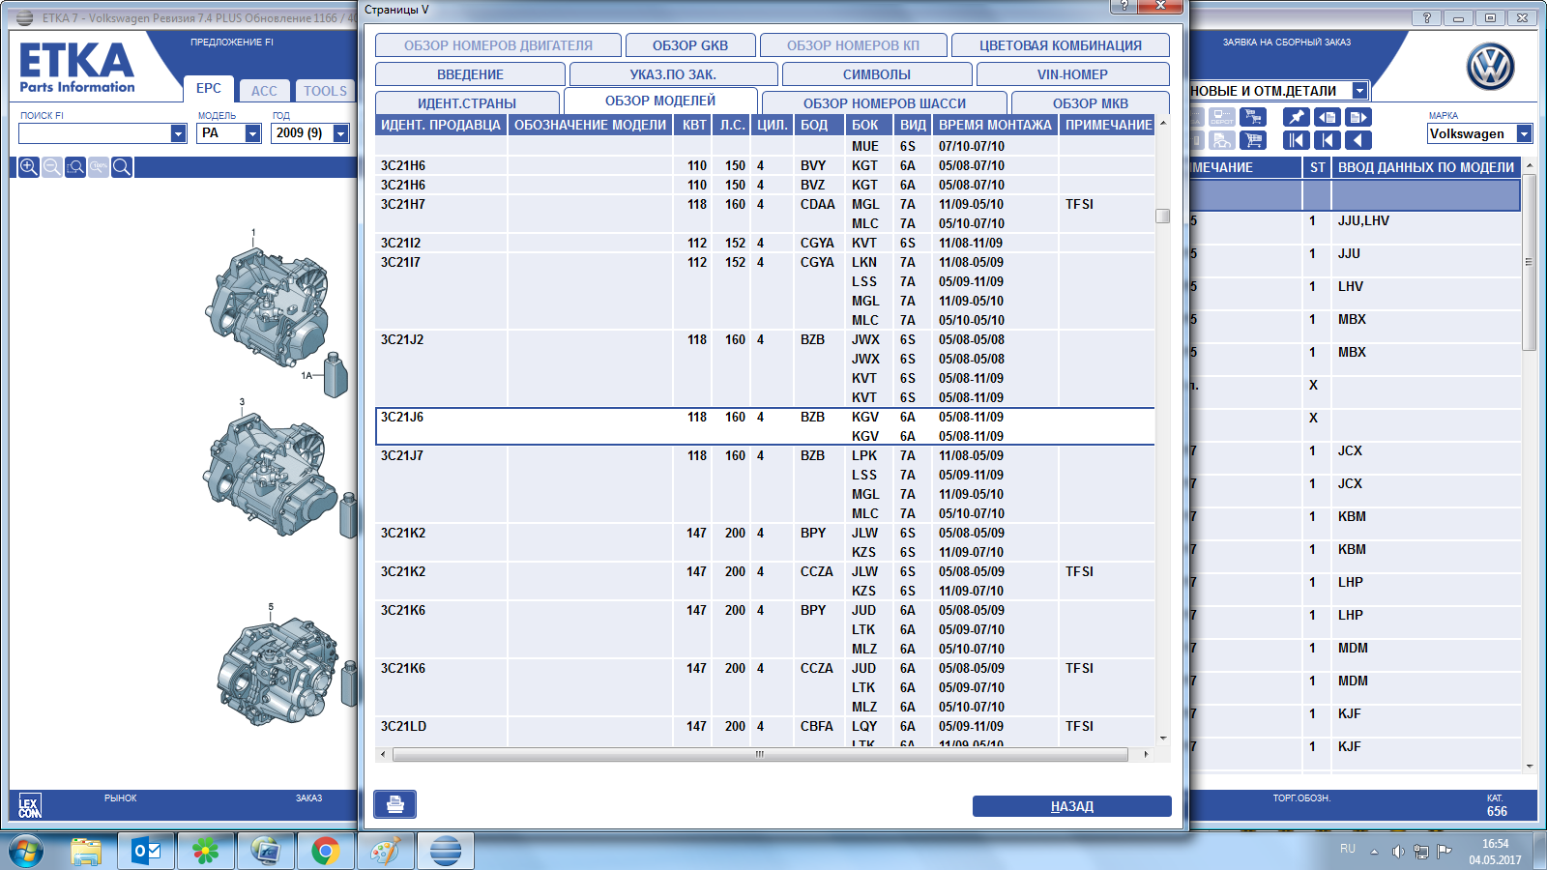Open the ОБЗОР НОМЕРОВ ШАССИ tab
The height and width of the screenshot is (870, 1547).
coord(885,102)
